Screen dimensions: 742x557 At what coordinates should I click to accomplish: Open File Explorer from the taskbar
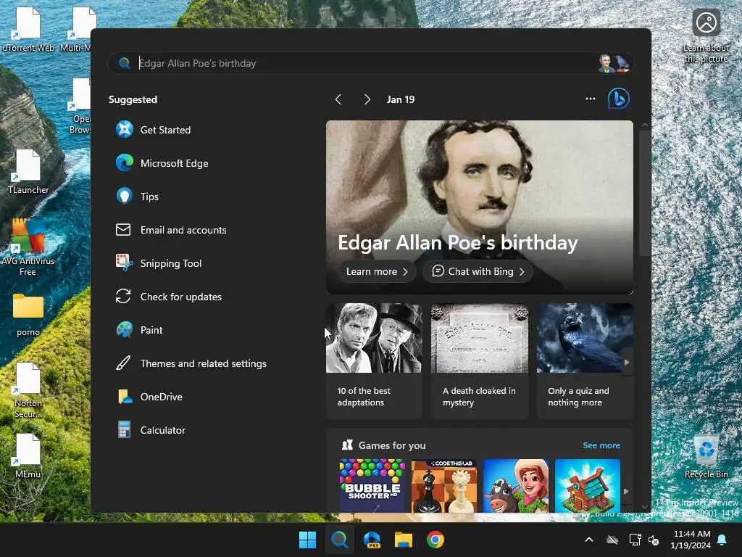click(404, 540)
